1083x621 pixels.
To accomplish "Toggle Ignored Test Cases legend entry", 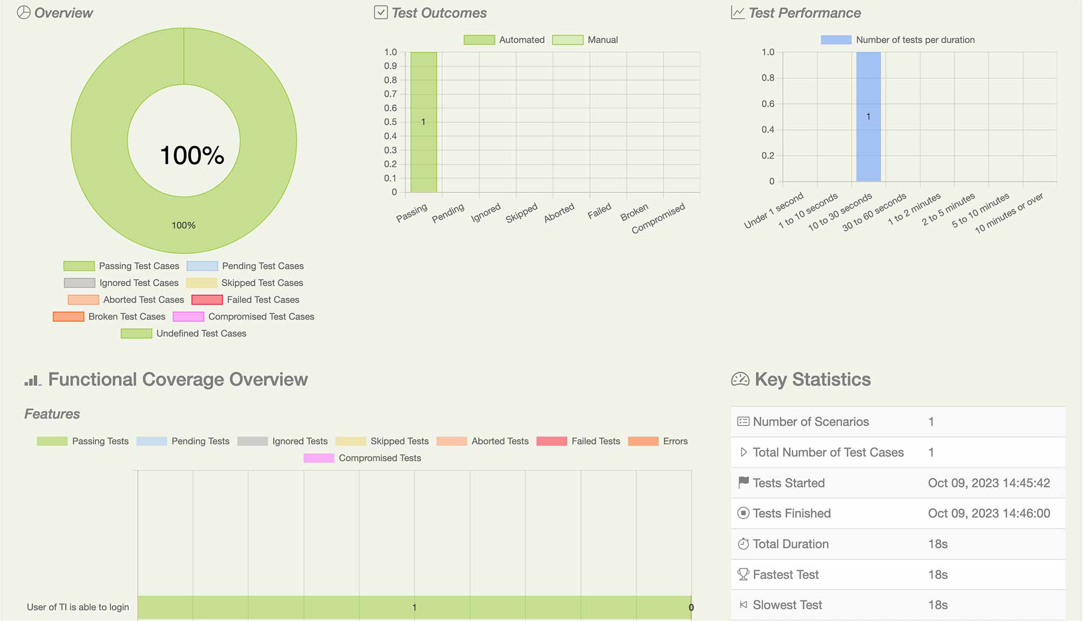I will coord(121,283).
